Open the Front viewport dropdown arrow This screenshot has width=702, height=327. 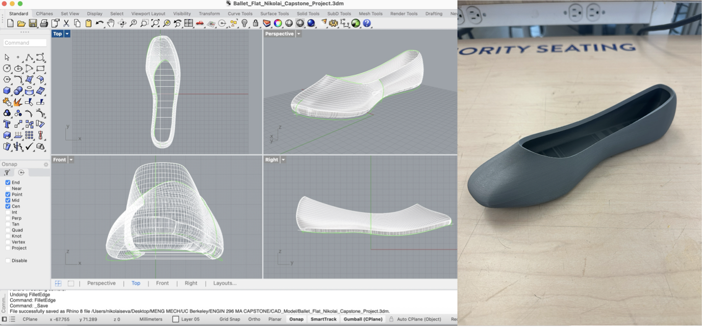point(71,159)
